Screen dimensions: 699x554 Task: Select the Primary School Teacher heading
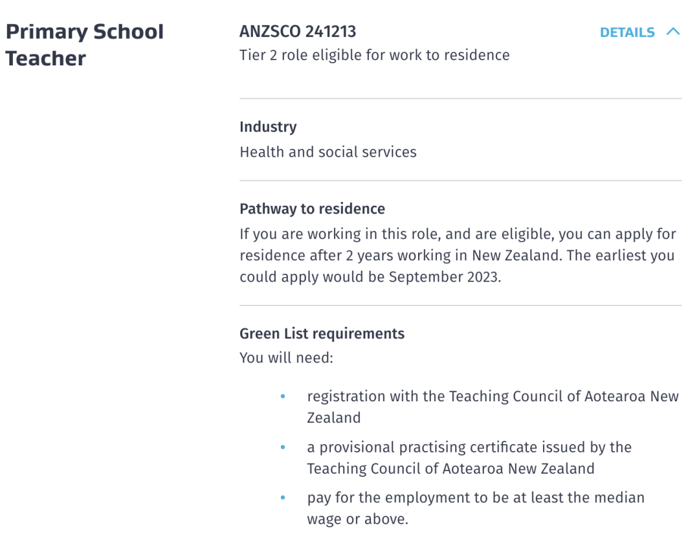pos(84,45)
